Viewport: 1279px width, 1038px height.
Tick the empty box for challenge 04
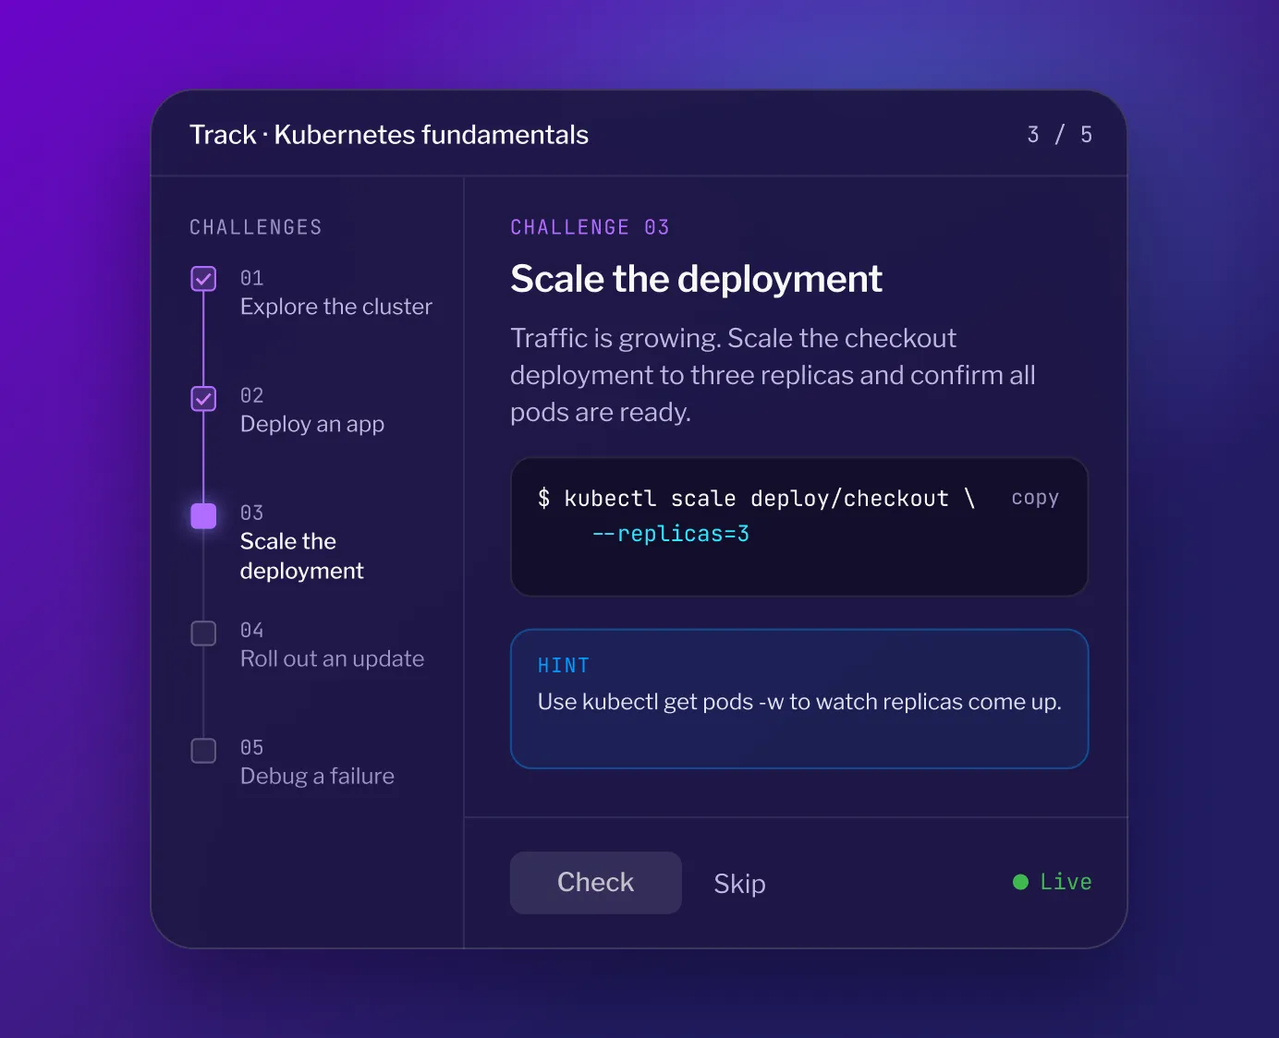[203, 633]
